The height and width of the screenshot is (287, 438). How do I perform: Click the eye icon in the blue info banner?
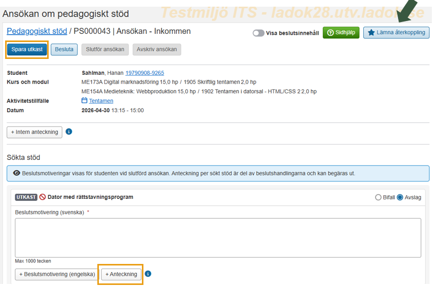(16, 173)
